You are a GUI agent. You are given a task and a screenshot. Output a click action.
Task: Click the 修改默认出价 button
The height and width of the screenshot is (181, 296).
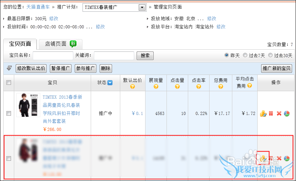coord(31,68)
